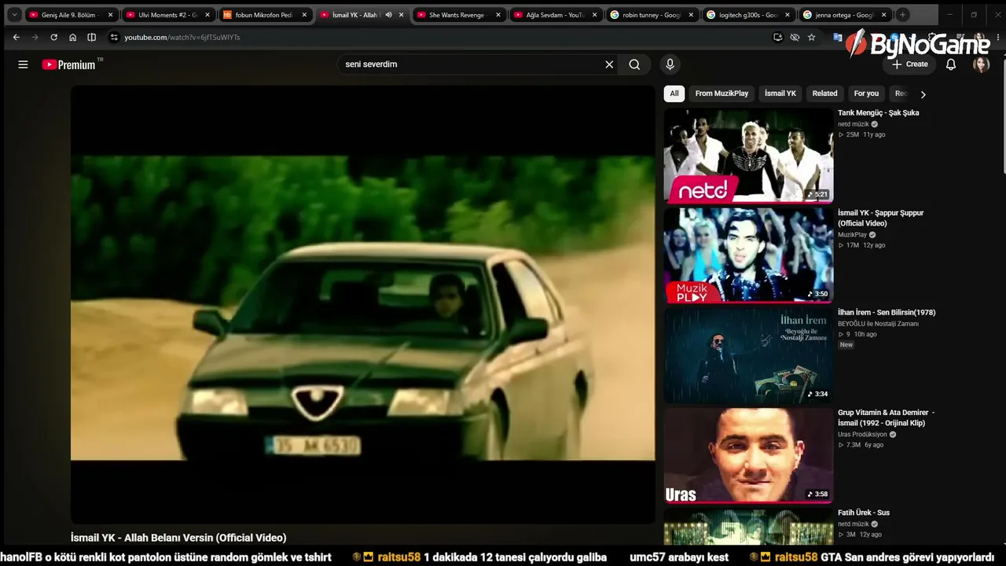Visit the Uras Prodüksiyon channel link
The width and height of the screenshot is (1006, 566).
coord(862,434)
